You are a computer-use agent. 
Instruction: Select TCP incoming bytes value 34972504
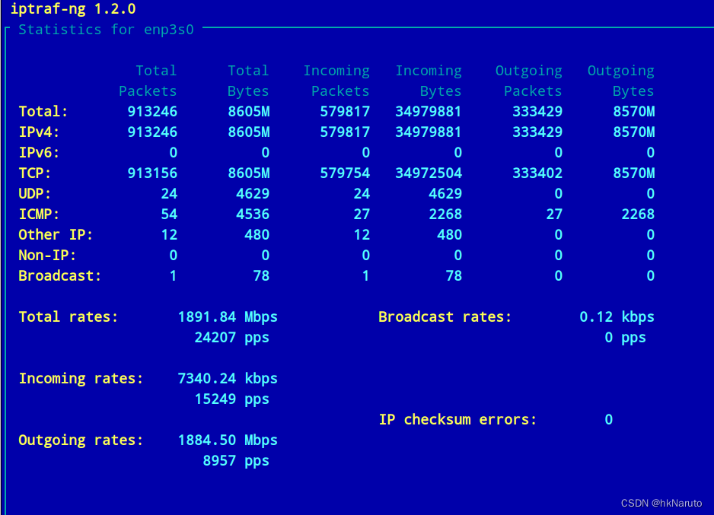(x=429, y=173)
